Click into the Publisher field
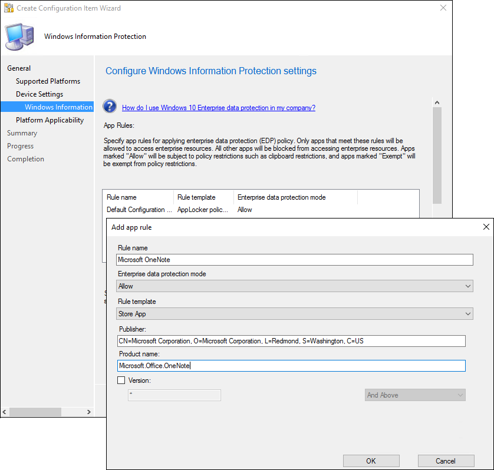The image size is (494, 470). pos(291,341)
